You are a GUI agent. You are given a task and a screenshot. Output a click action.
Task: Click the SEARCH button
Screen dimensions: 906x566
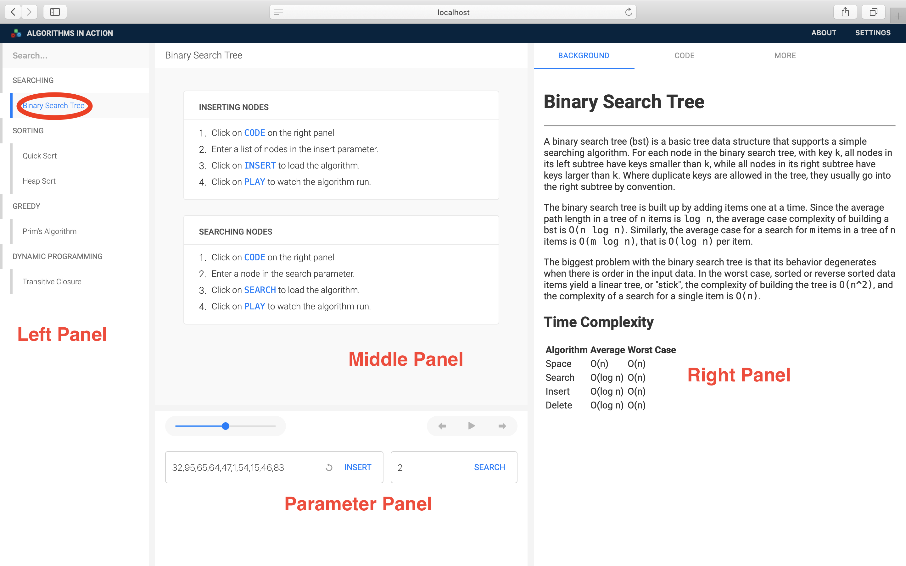489,467
